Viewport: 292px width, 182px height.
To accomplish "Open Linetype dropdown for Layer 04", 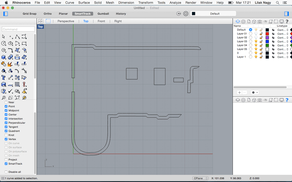I will pyautogui.click(x=283, y=45).
